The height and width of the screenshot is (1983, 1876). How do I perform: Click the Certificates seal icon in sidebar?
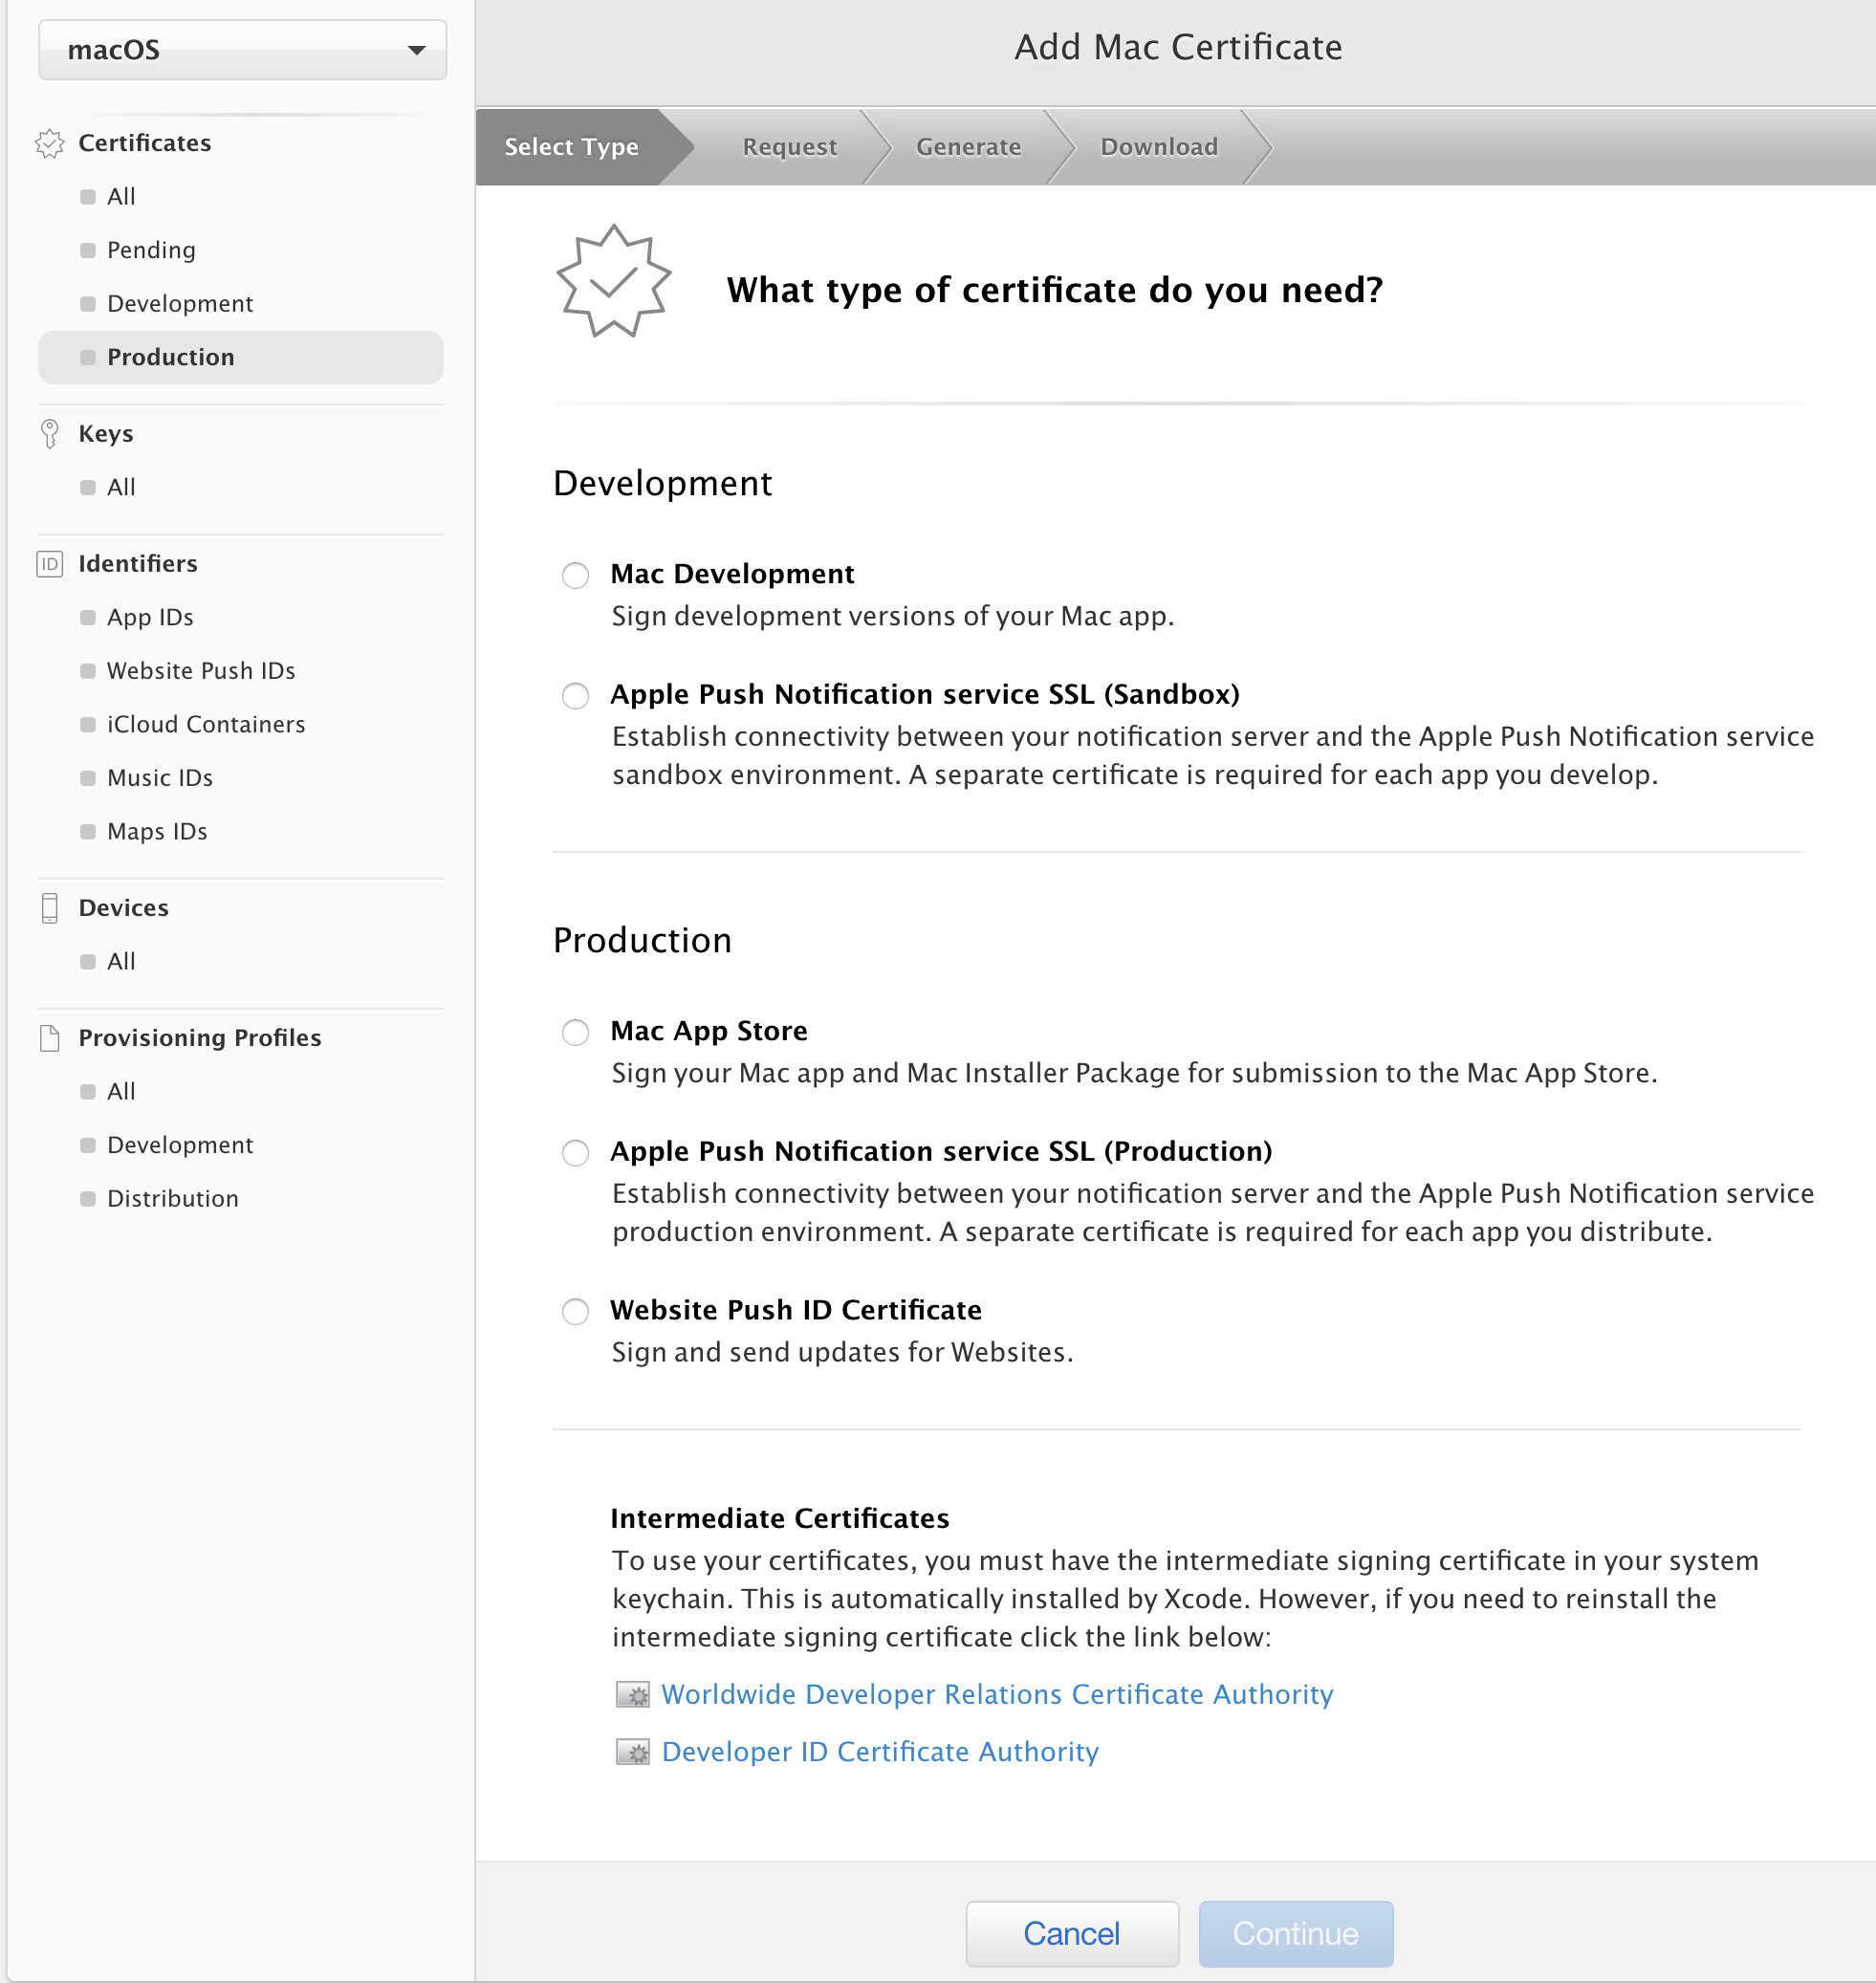(x=50, y=144)
